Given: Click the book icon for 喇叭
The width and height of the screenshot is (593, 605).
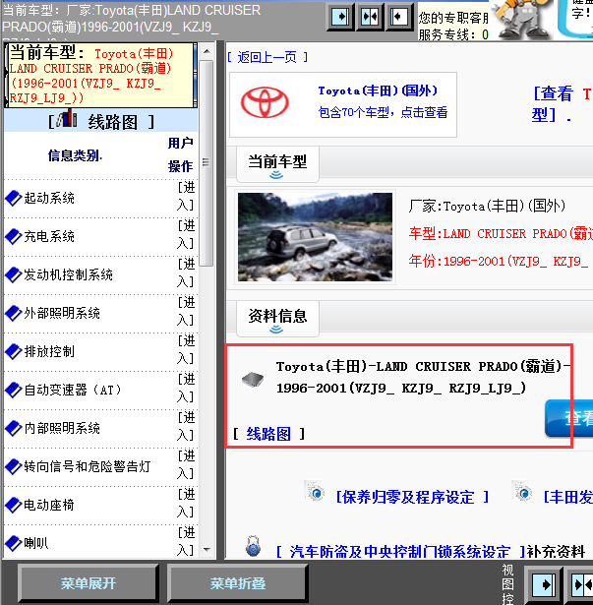Looking at the screenshot, I should click(13, 543).
